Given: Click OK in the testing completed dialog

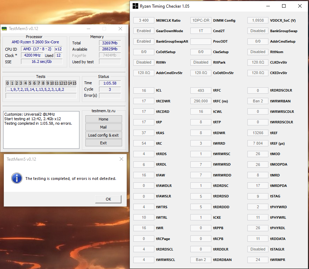Looking at the screenshot, I should click(108, 199).
